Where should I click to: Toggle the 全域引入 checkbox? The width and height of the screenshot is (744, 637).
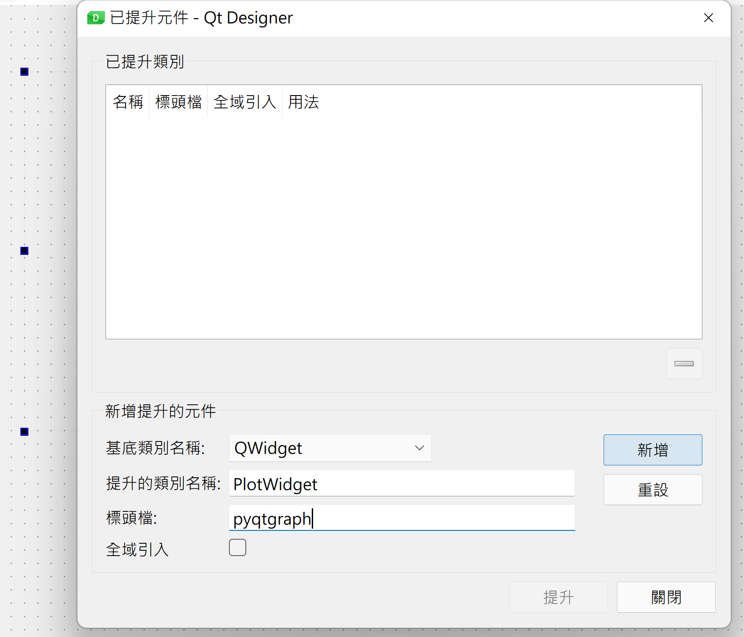pyautogui.click(x=237, y=548)
